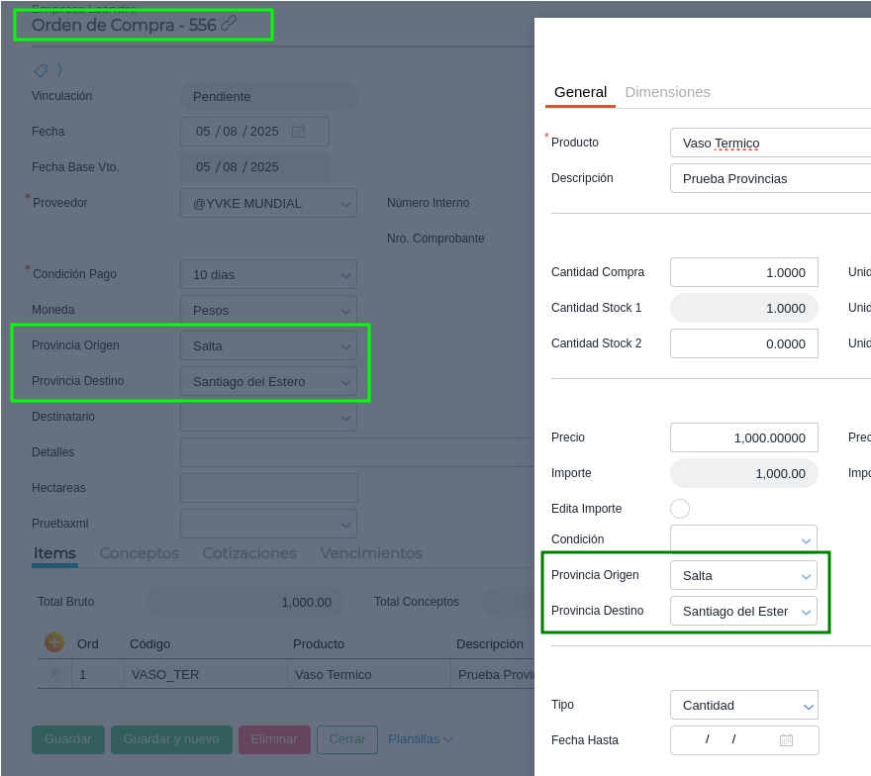The width and height of the screenshot is (871, 776).
Task: Click the Cantidad Stock 1 value field
Action: coord(743,308)
